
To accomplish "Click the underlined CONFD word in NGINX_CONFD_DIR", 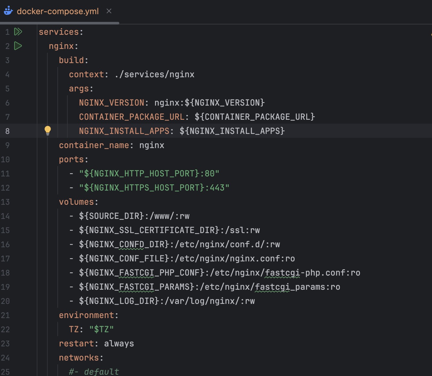I will coord(132,244).
